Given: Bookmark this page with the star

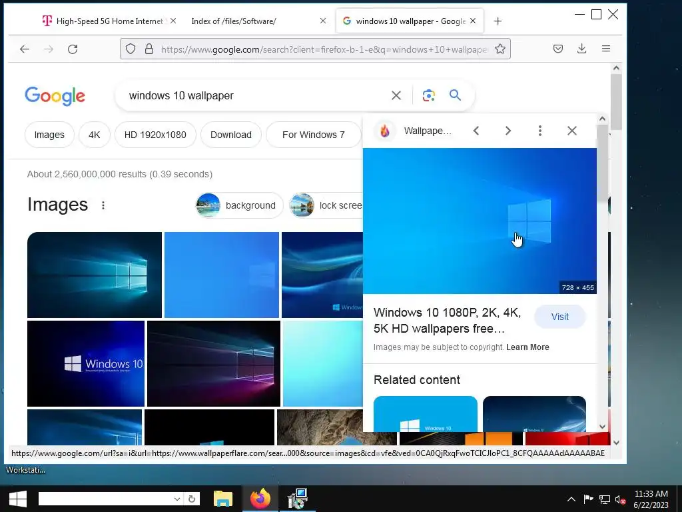Looking at the screenshot, I should 500,49.
